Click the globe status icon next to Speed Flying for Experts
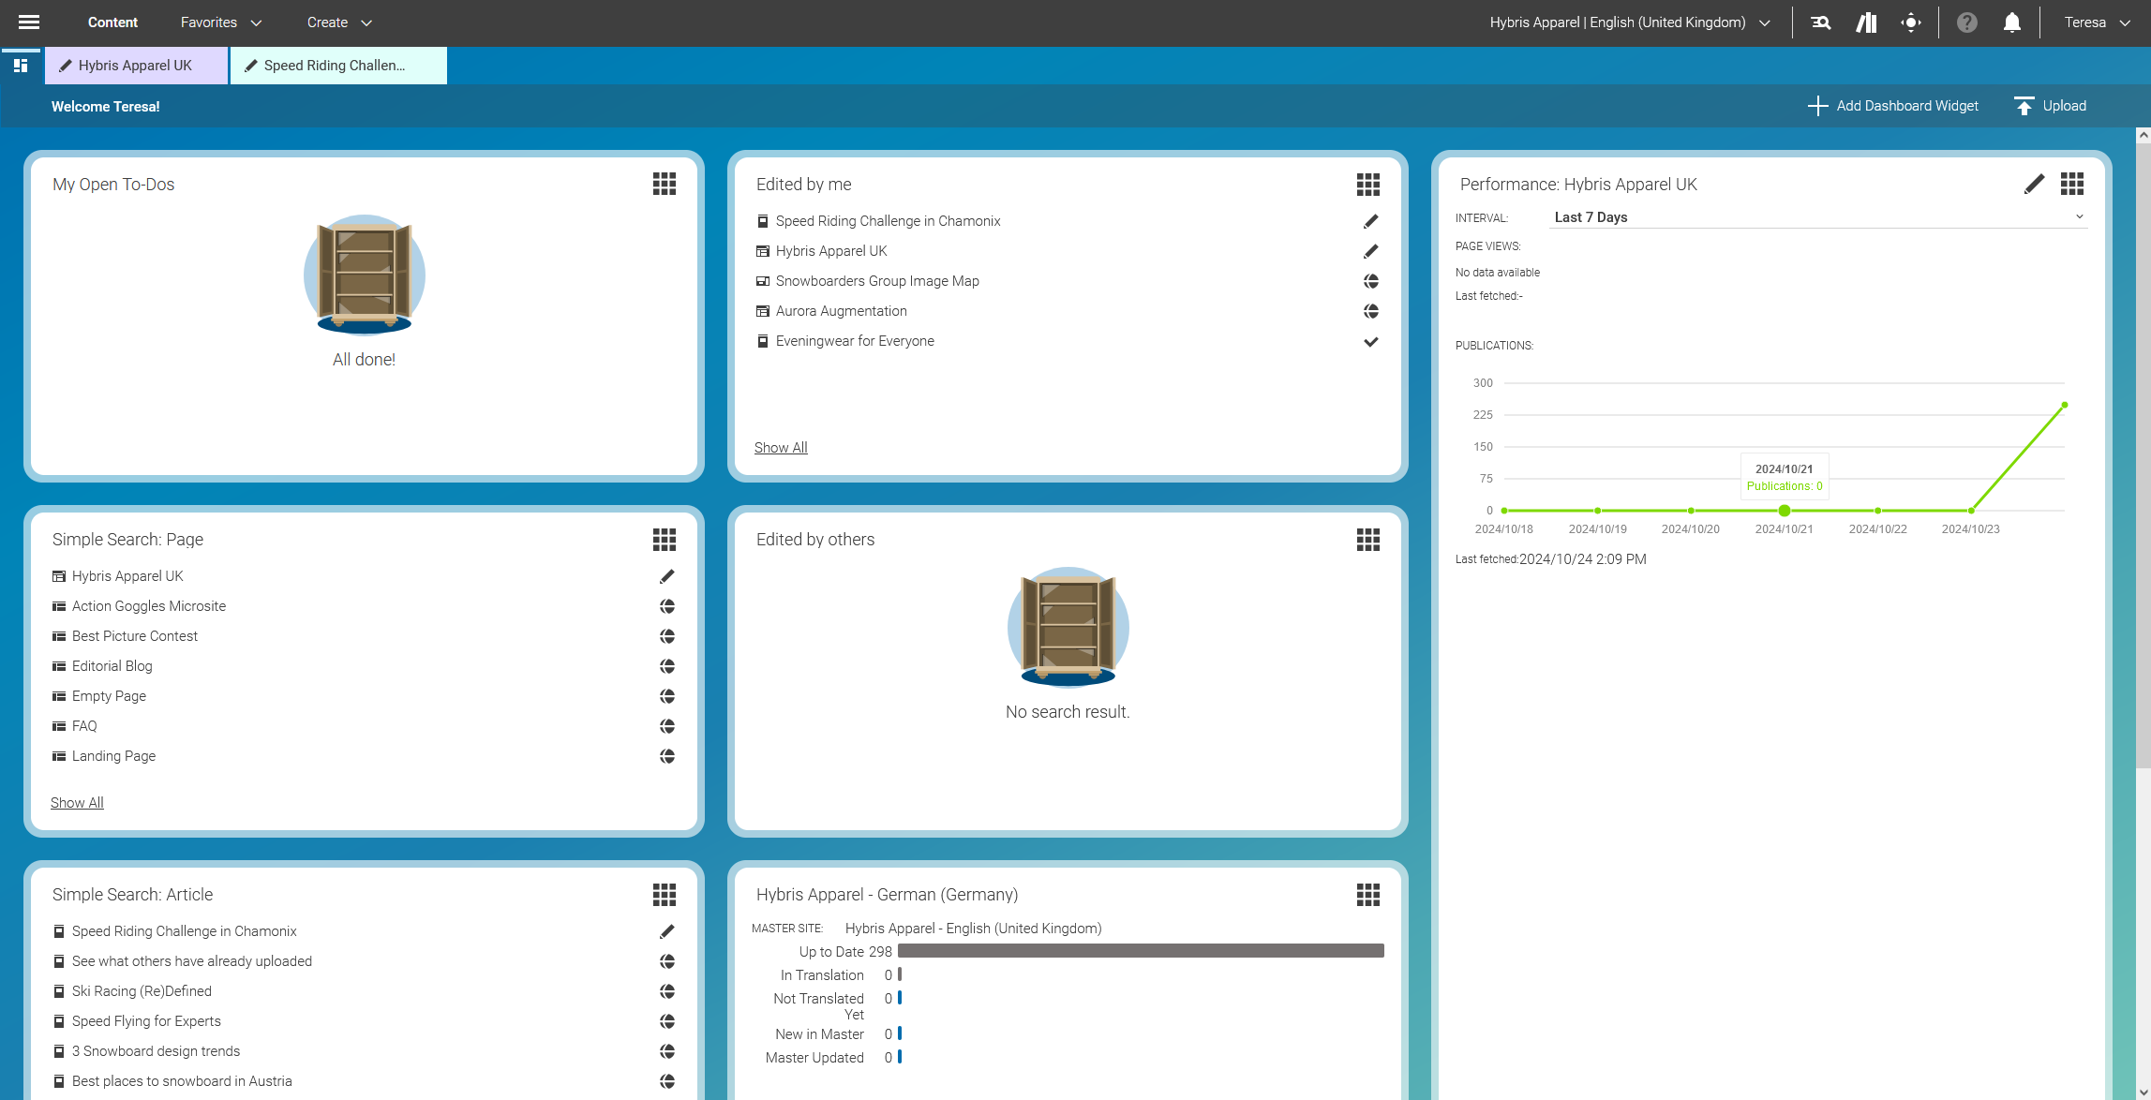2151x1100 pixels. coord(666,1021)
